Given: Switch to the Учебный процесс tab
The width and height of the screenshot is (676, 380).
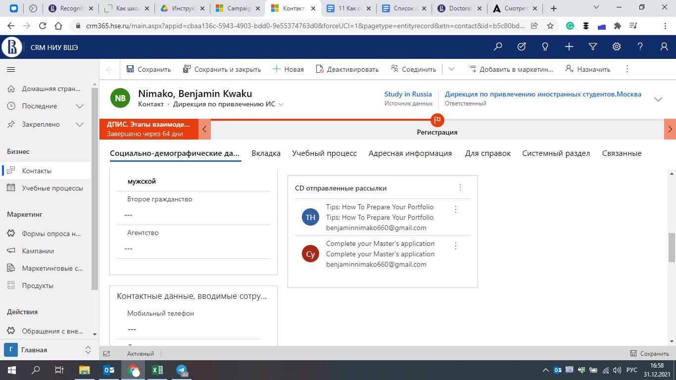Looking at the screenshot, I should tap(324, 153).
